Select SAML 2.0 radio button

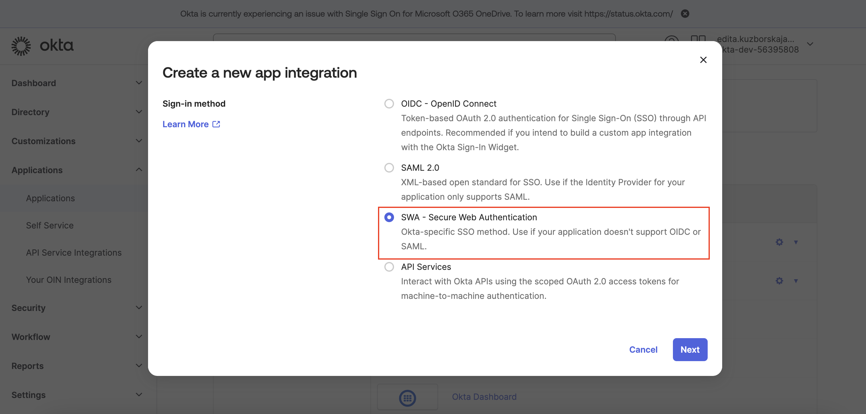[389, 167]
